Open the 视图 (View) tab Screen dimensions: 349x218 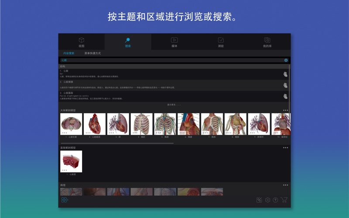click(82, 42)
